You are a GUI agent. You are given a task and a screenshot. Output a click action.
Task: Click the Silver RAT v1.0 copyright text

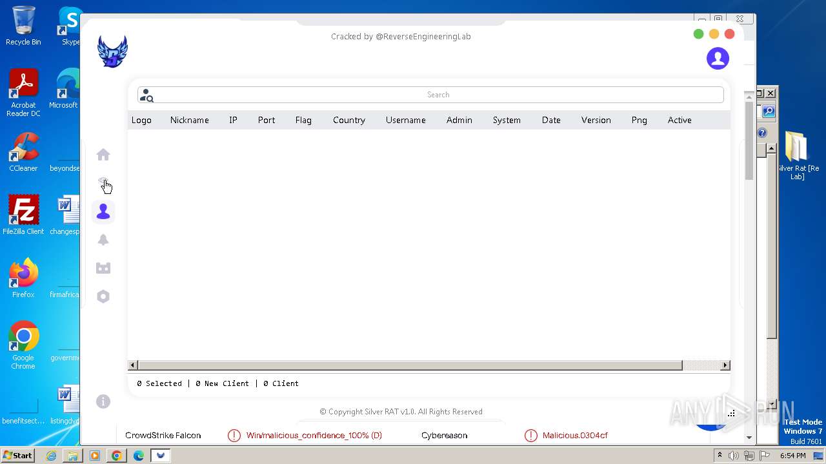401,412
